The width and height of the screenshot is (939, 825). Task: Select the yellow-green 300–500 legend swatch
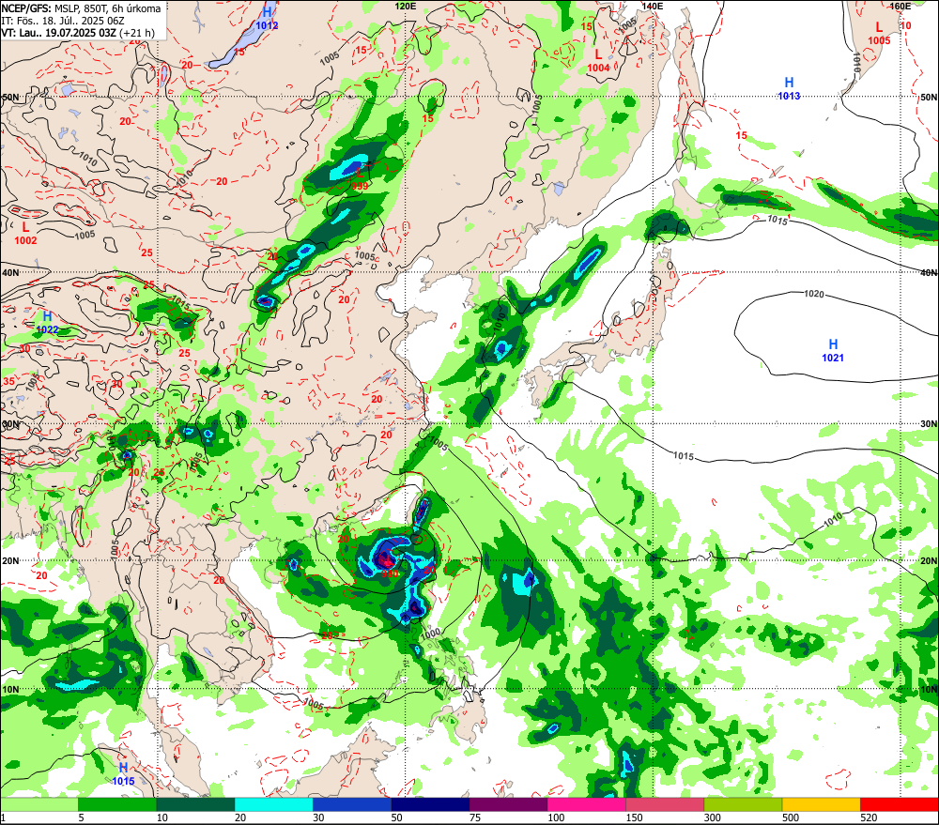(743, 804)
